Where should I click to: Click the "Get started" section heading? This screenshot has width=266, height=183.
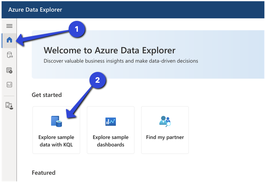[47, 95]
